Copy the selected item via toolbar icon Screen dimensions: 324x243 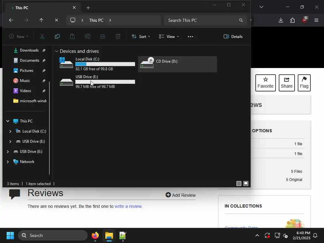(57, 37)
